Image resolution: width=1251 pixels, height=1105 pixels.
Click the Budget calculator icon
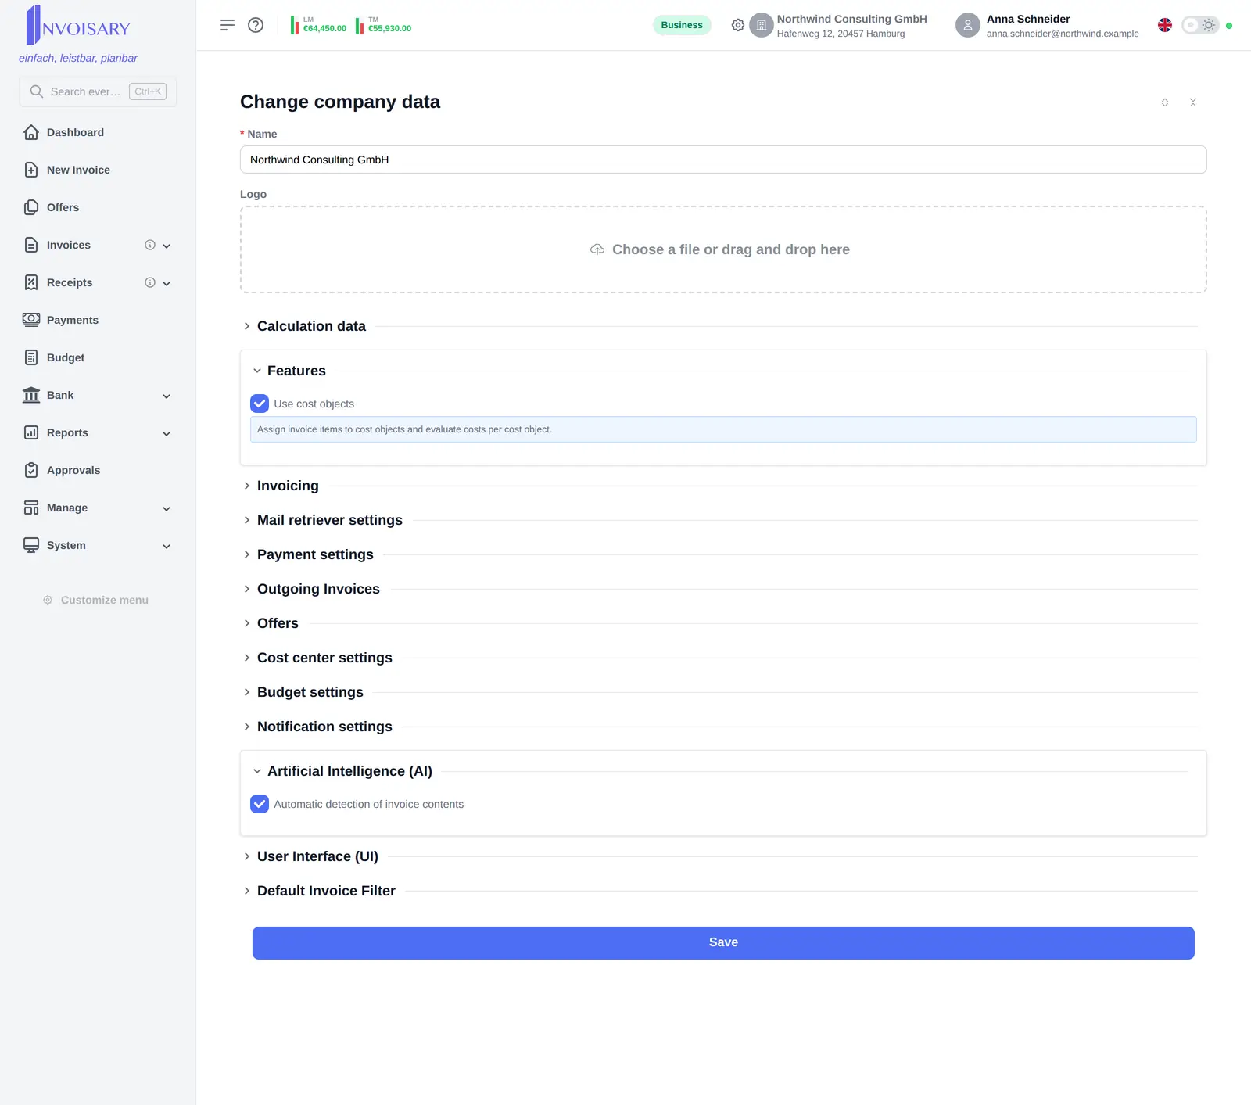click(x=31, y=357)
